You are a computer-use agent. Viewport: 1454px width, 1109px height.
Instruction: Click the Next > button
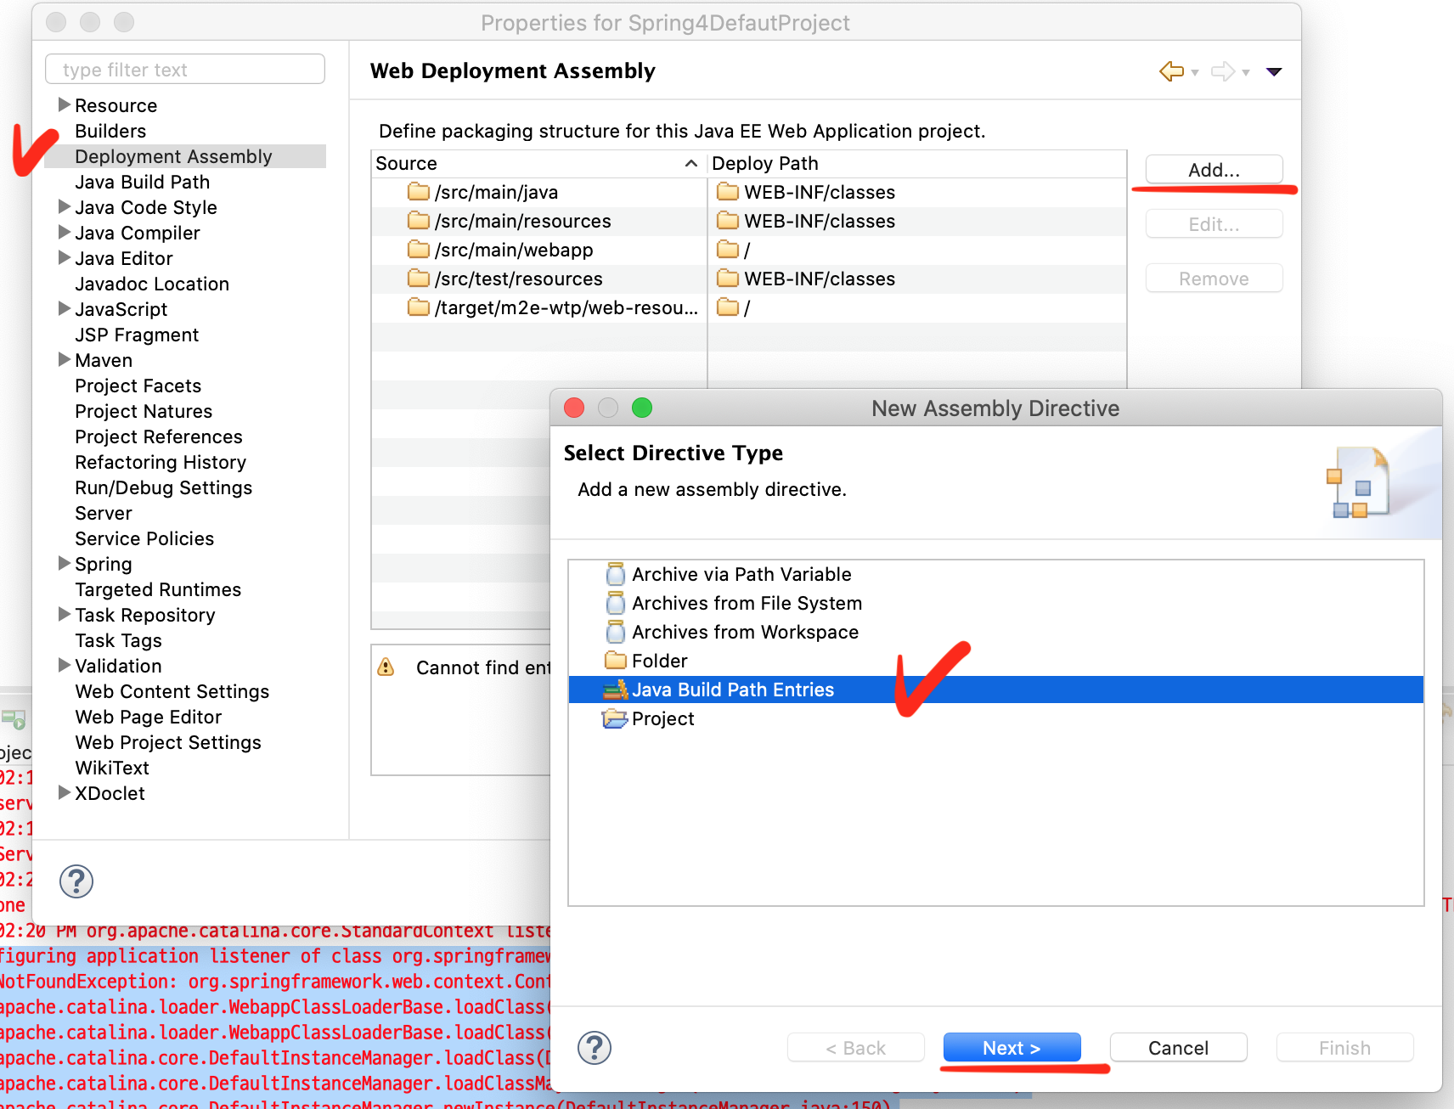pos(1012,1048)
